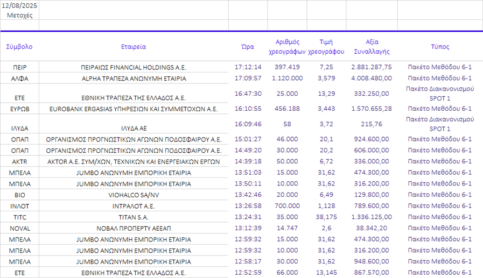
Task: Select the value 2.881.287,75 cell
Action: [372, 67]
